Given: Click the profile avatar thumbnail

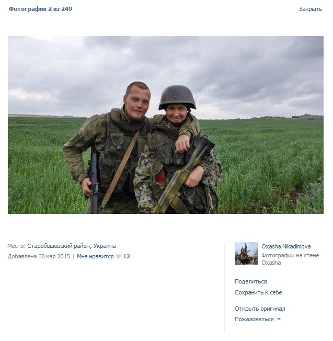Looking at the screenshot, I should 246,253.
